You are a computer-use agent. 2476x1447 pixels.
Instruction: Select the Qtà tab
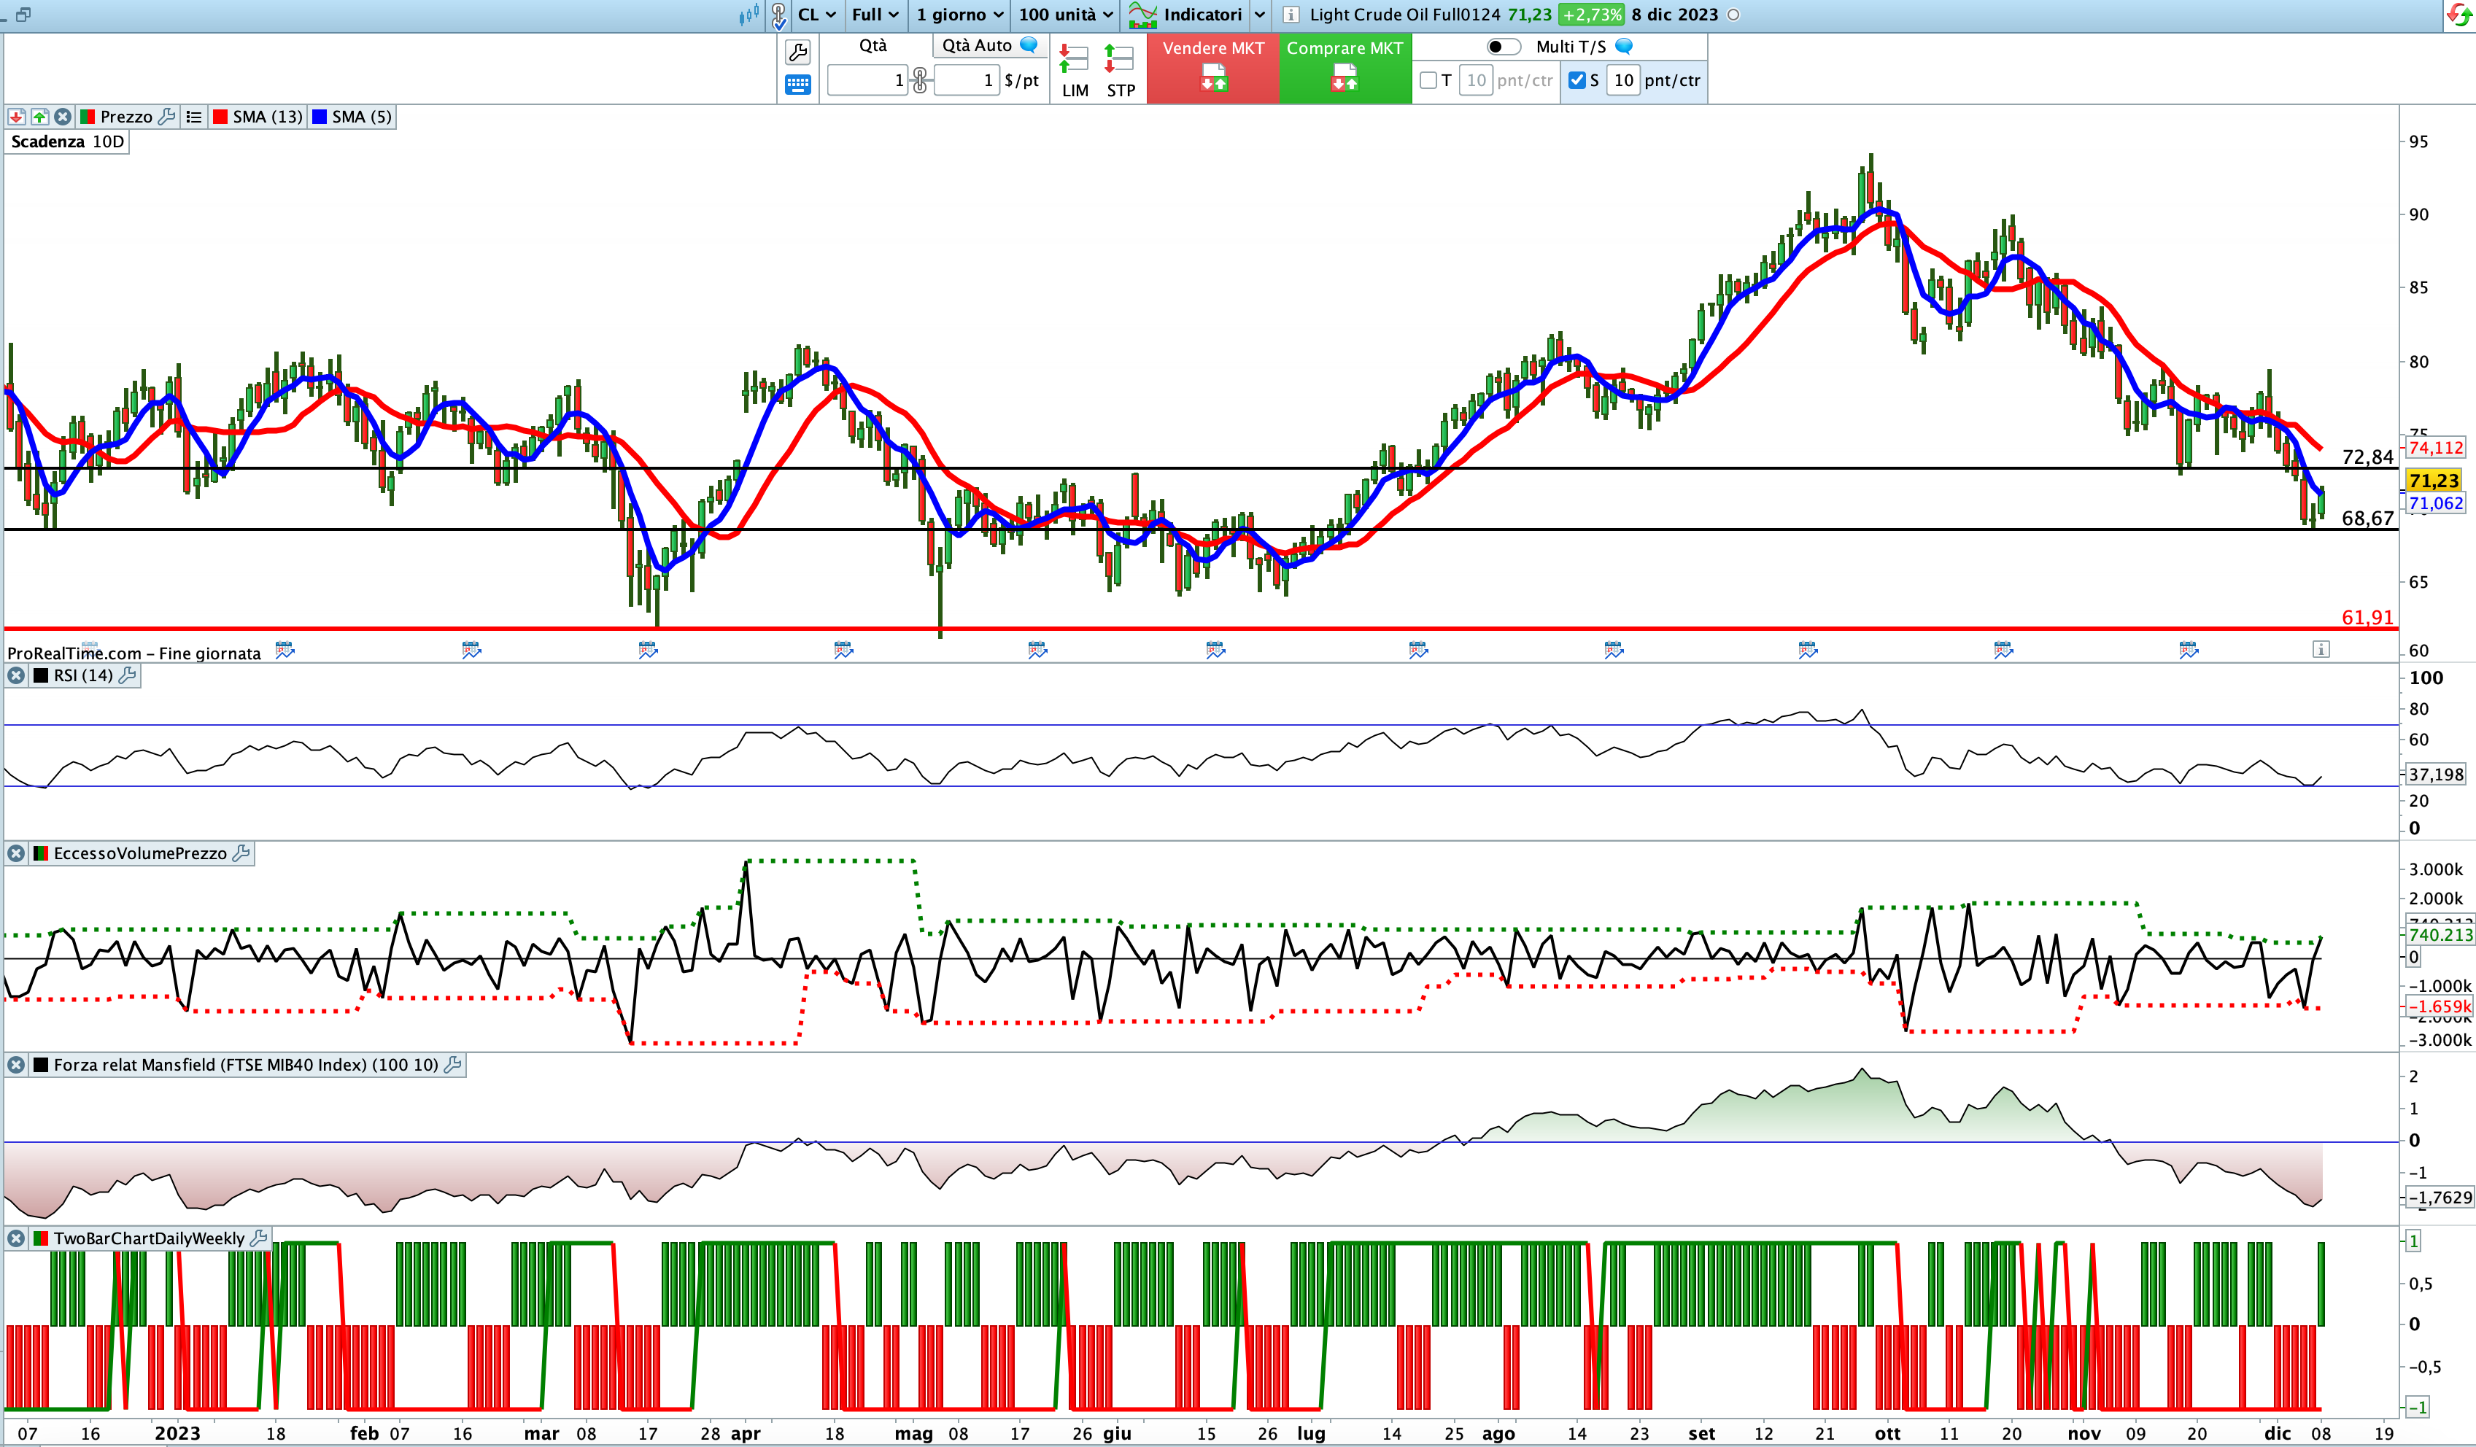873,45
